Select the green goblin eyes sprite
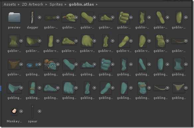Screen dimensions: 194x128 tap(50, 18)
